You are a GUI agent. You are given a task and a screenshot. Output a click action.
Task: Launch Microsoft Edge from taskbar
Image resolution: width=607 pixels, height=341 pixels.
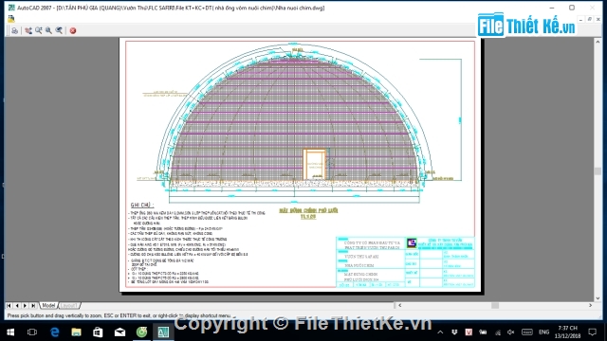(54, 332)
